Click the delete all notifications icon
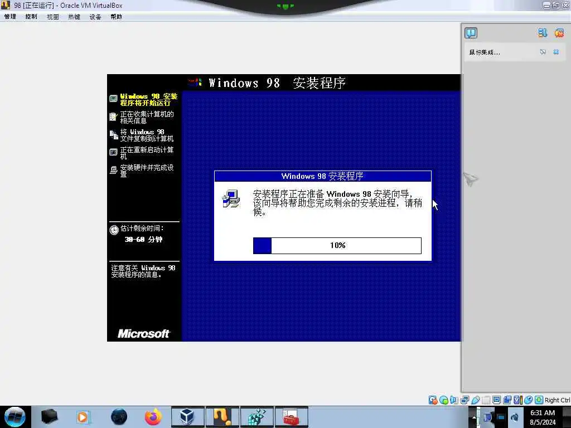The height and width of the screenshot is (428, 571). click(559, 33)
